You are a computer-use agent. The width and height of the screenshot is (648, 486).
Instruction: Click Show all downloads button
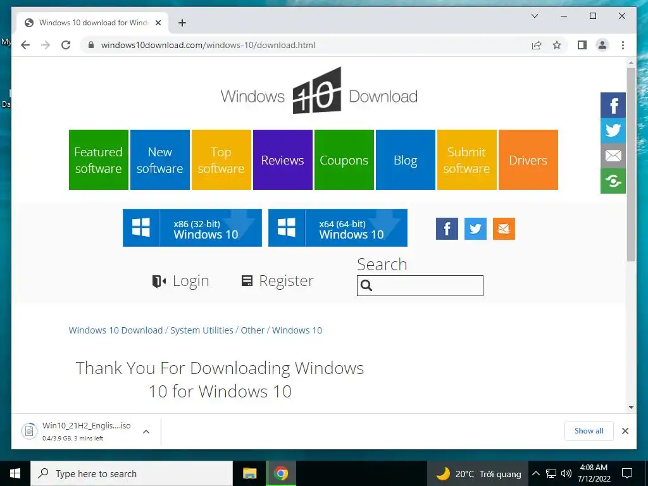(x=589, y=431)
